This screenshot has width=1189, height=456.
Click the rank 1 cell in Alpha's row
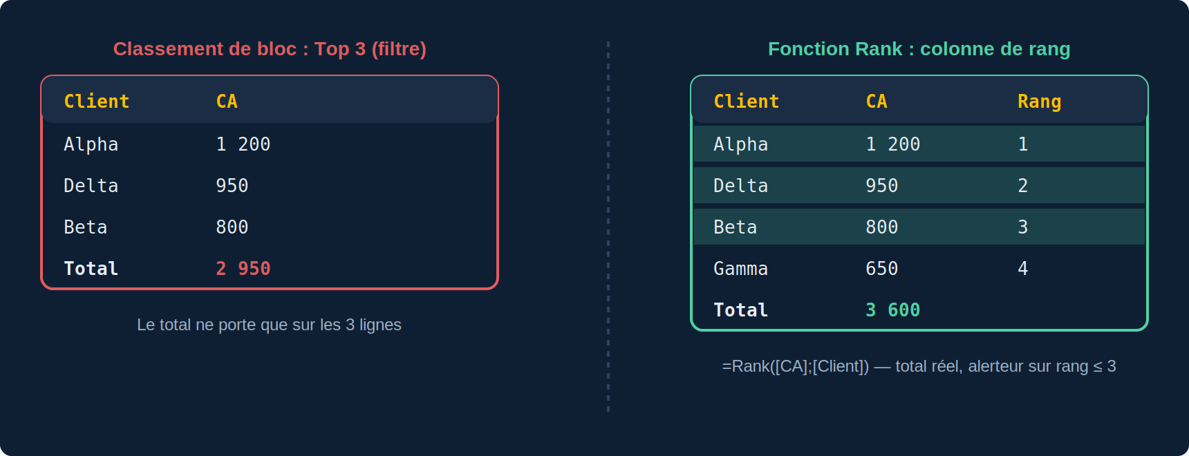tap(1023, 144)
